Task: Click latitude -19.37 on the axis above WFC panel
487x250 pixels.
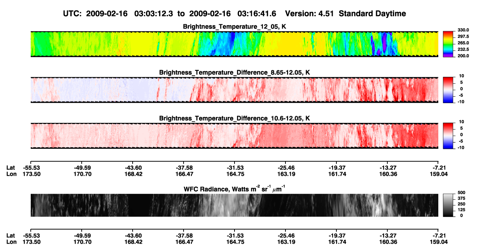Action: click(336, 168)
